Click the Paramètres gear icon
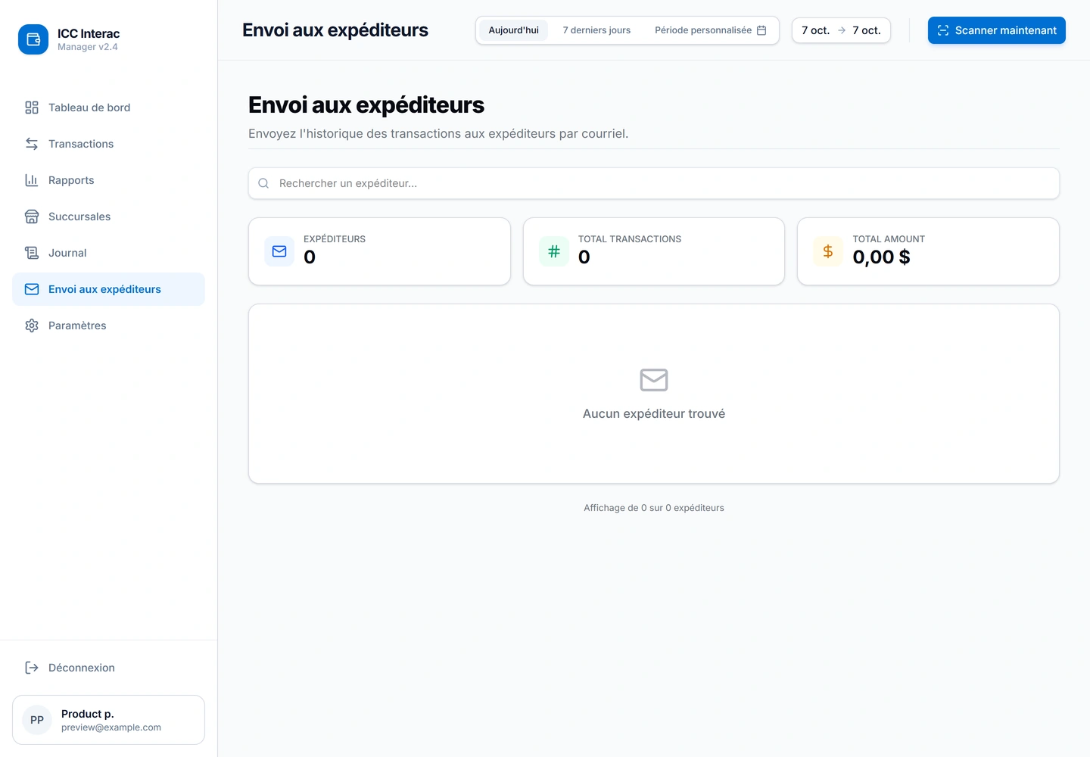 pos(32,326)
